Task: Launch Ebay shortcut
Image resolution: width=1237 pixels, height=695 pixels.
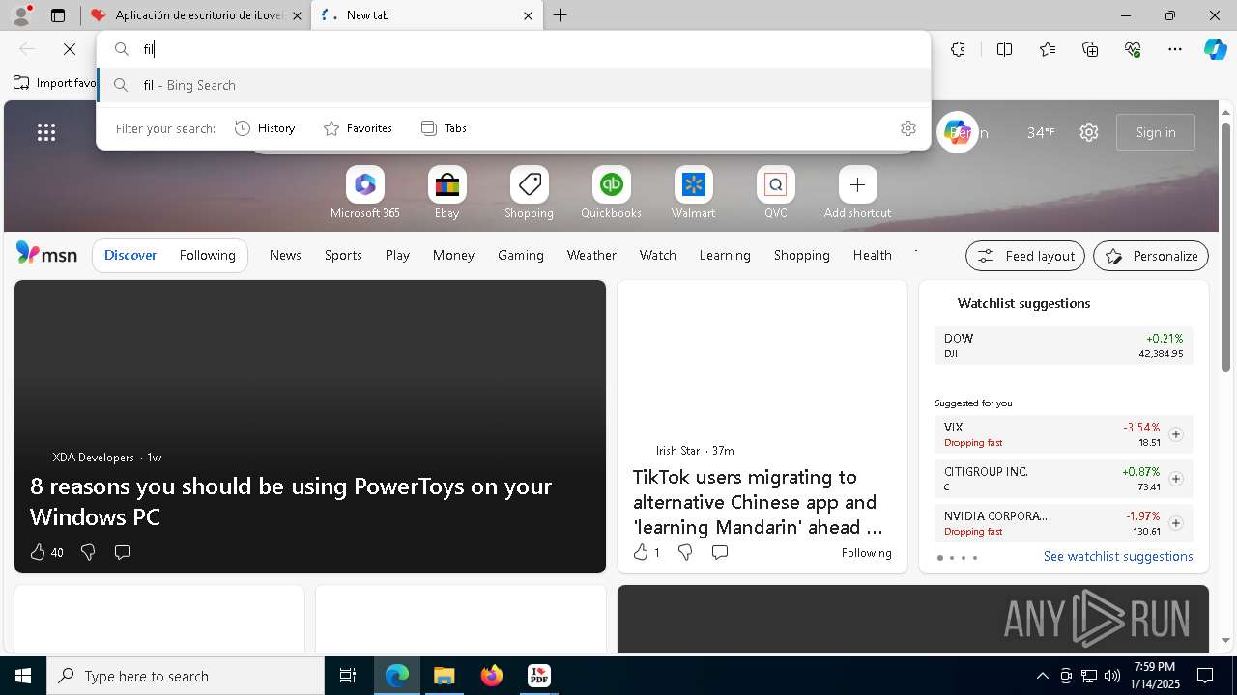Action: [447, 193]
